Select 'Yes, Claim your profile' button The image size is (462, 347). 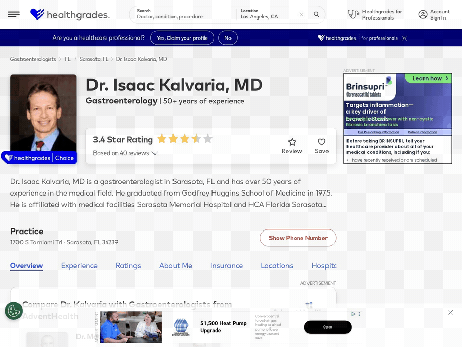182,38
